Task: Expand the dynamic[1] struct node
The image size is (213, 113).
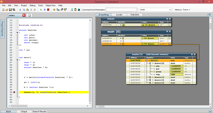Action: 150,77
